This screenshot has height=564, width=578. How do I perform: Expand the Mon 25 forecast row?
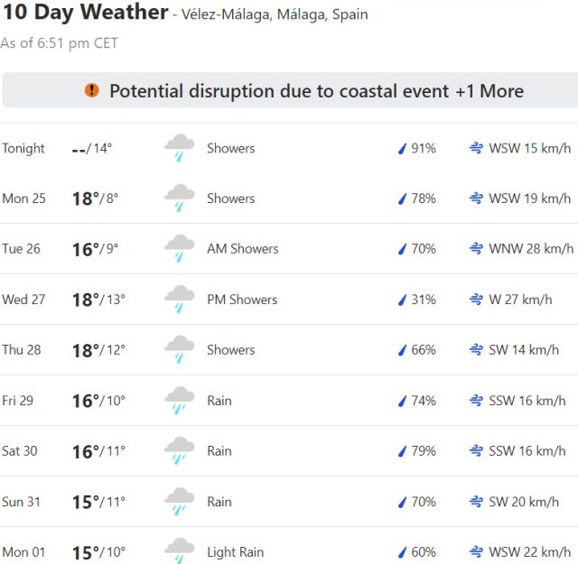pos(289,199)
